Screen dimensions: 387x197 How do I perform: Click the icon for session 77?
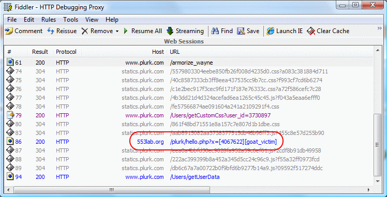tap(10, 98)
